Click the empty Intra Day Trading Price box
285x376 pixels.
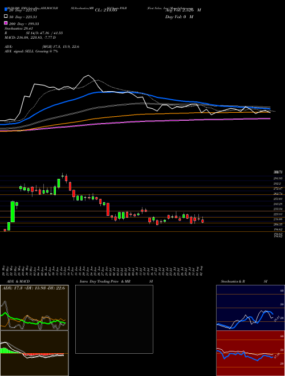click(114, 319)
